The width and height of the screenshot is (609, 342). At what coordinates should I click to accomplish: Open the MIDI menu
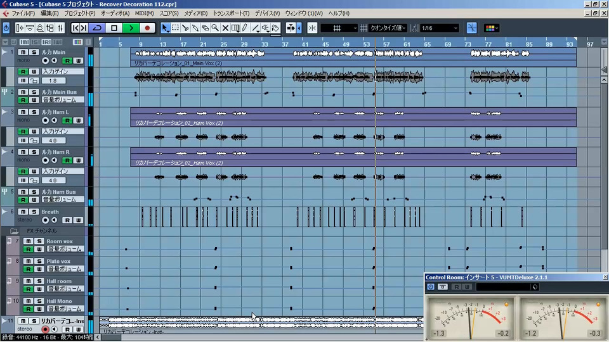(144, 13)
